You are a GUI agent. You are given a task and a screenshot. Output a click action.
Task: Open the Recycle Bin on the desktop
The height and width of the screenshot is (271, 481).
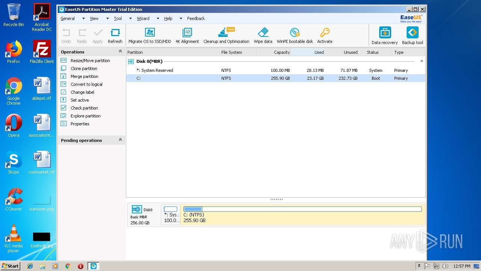point(14,15)
